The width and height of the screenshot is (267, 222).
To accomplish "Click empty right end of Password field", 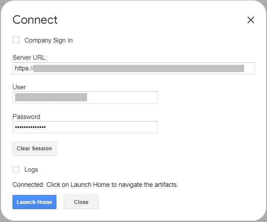I will (142, 127).
